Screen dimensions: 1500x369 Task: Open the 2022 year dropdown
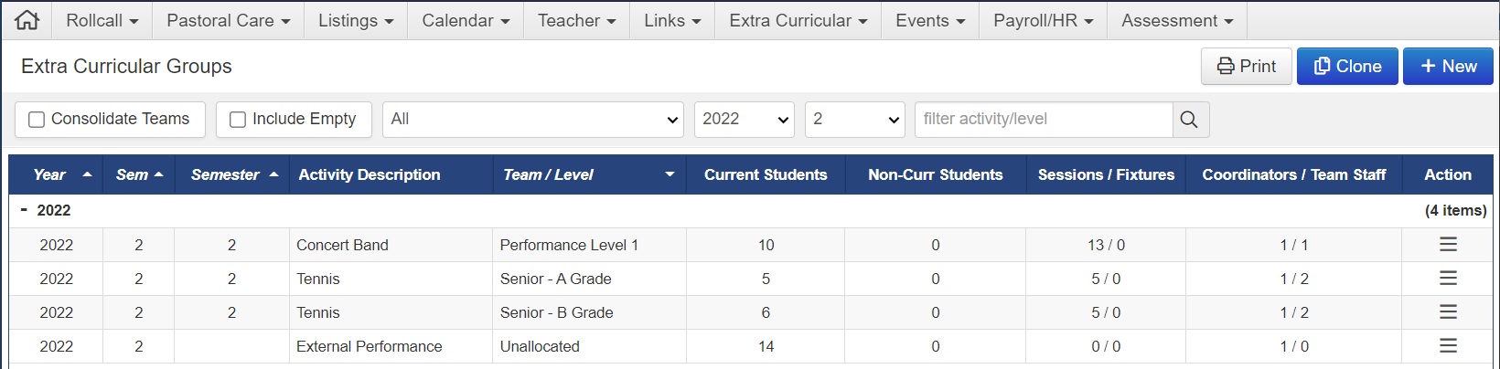745,120
